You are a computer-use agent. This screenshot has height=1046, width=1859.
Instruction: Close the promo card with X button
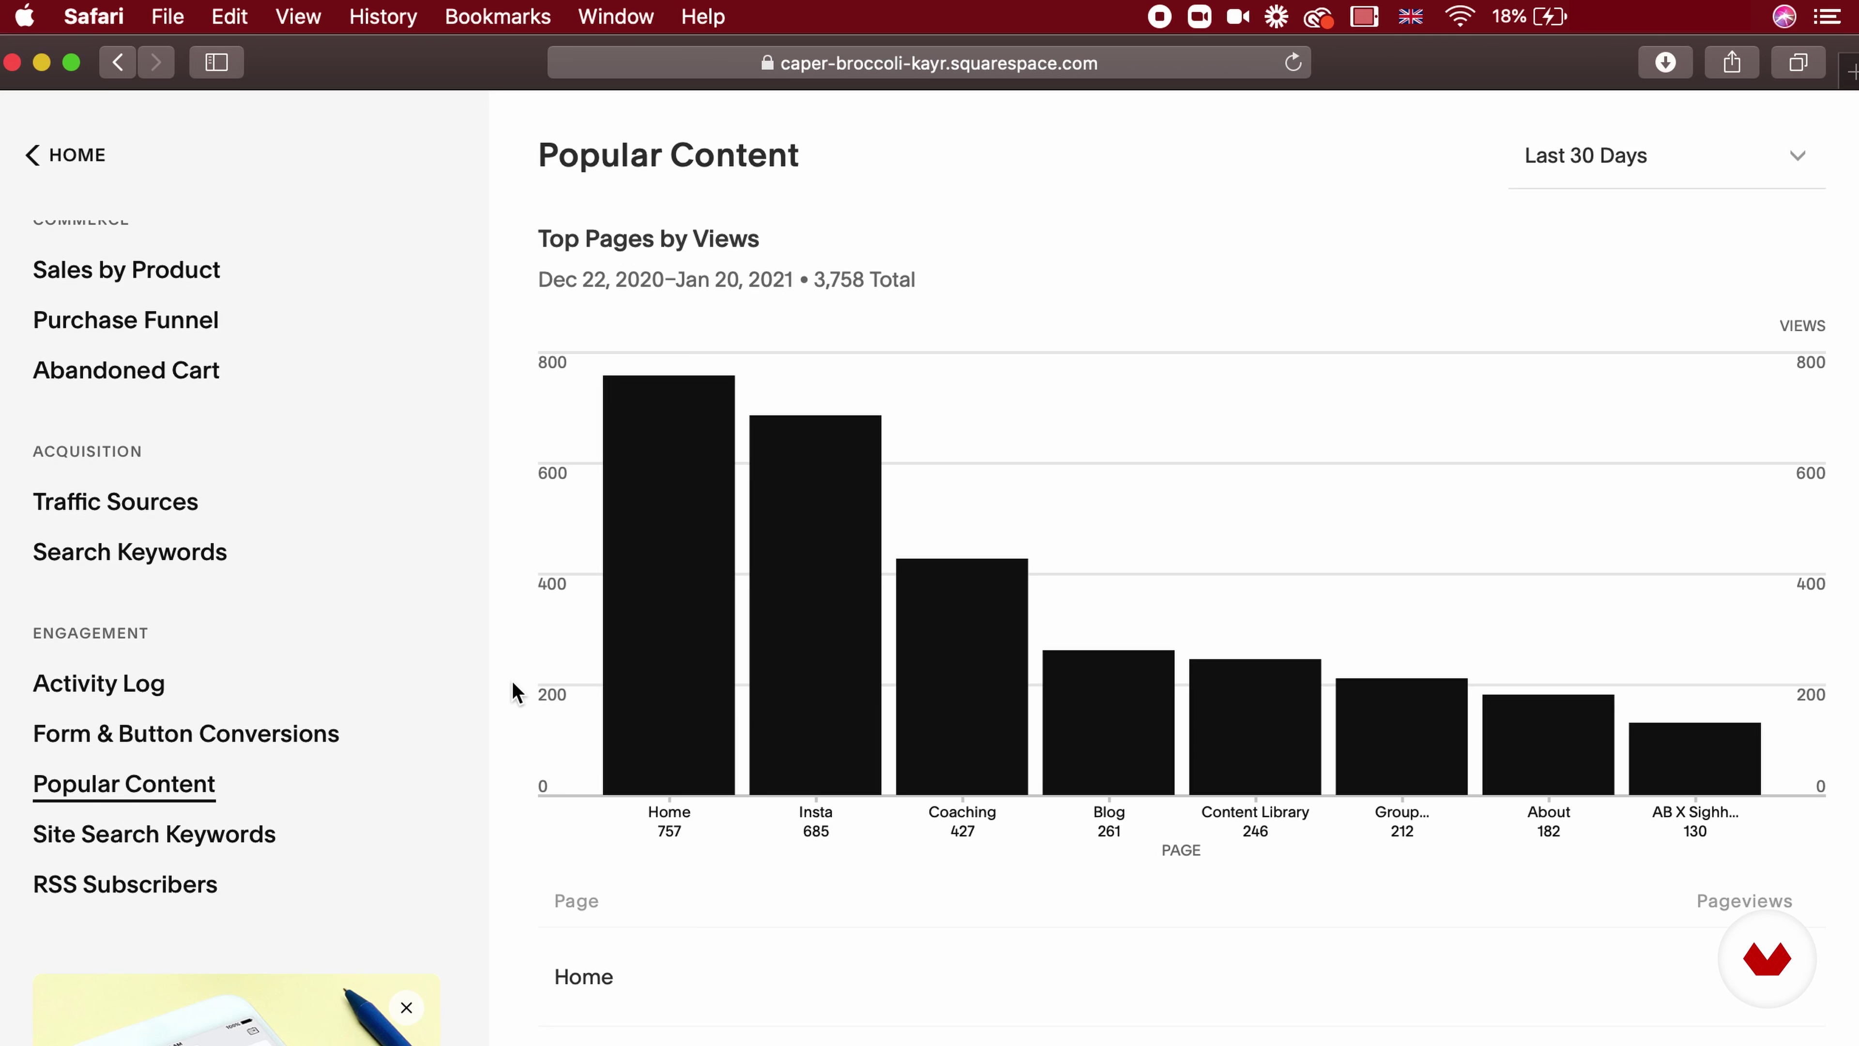coord(406,1008)
